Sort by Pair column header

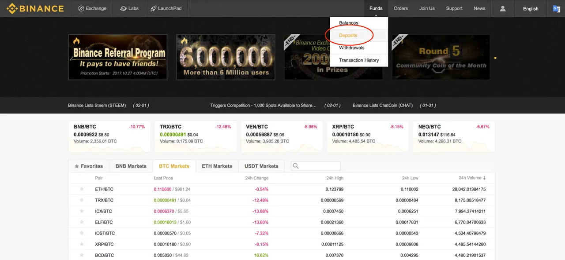[99, 178]
